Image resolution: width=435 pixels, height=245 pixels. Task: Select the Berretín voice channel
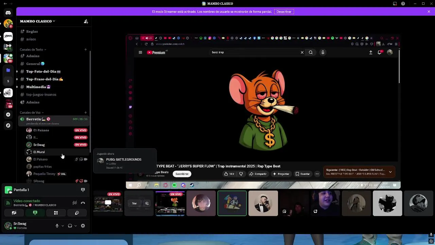point(53,121)
